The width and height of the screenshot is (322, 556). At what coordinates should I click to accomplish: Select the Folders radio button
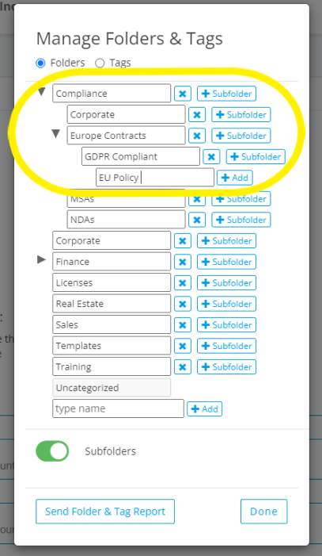[40, 63]
